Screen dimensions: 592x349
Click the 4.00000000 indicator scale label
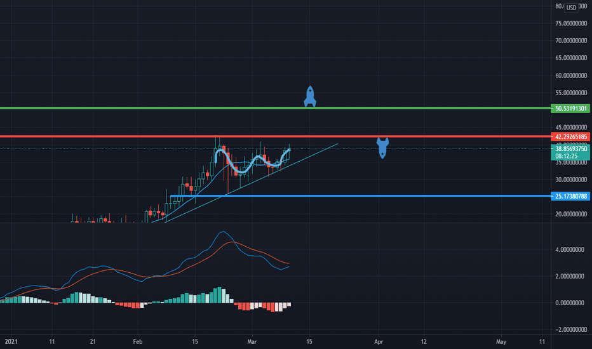pyautogui.click(x=570, y=249)
